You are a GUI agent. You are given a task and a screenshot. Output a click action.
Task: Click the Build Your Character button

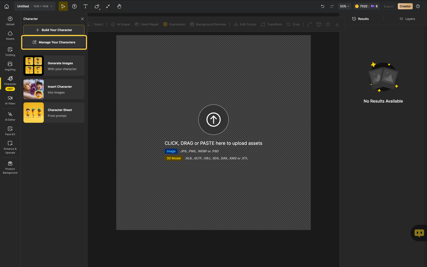coord(54,30)
